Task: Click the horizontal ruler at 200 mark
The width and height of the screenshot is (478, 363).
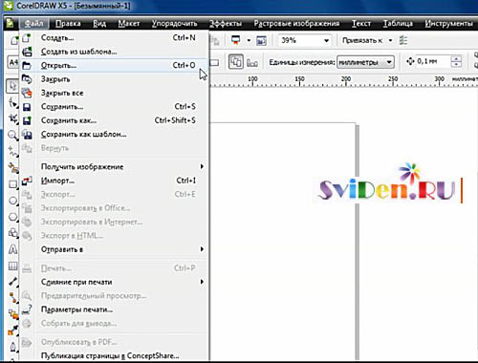Action: (x=346, y=80)
